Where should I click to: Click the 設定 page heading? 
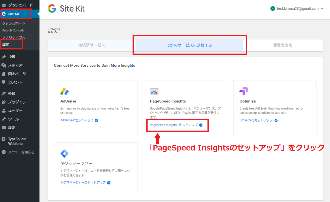[54, 31]
